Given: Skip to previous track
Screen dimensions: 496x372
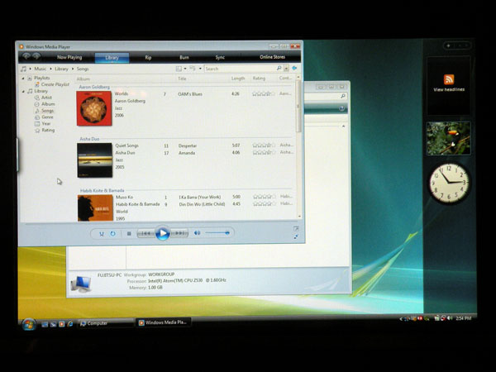Looking at the screenshot, I should click(145, 233).
